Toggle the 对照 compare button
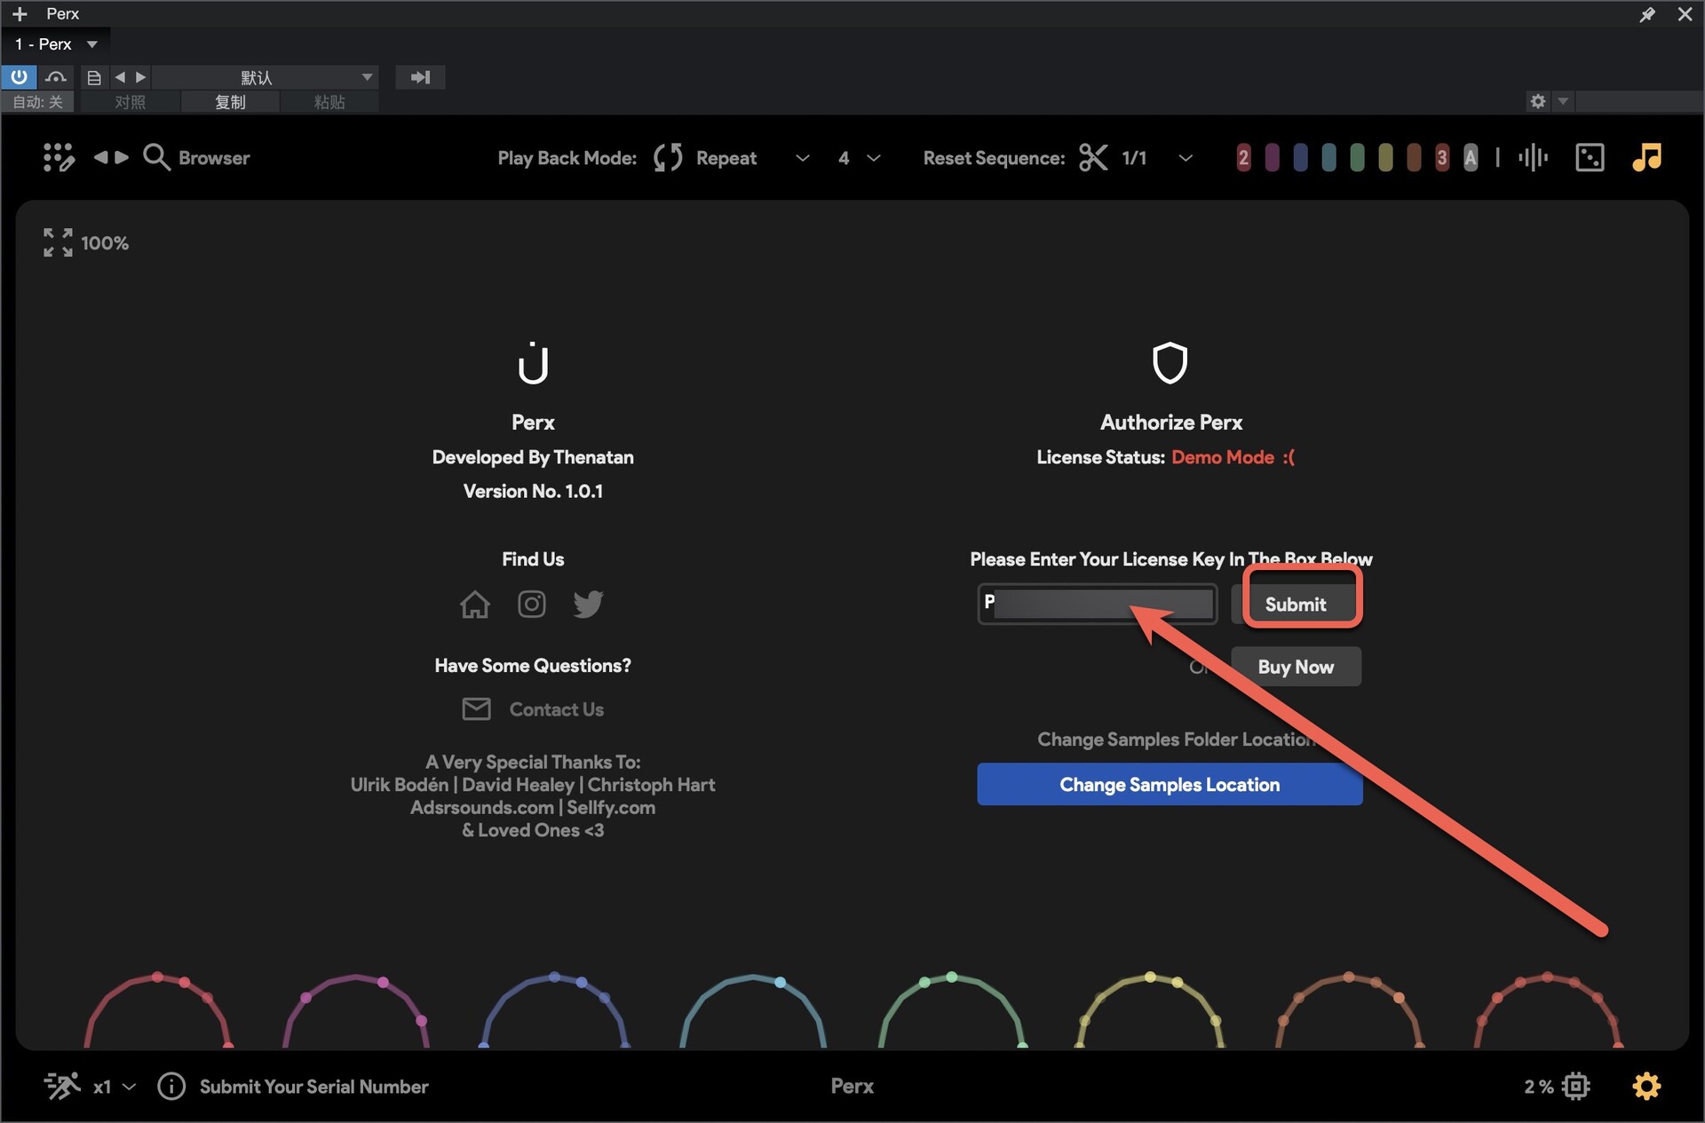The height and width of the screenshot is (1123, 1705). pyautogui.click(x=131, y=102)
